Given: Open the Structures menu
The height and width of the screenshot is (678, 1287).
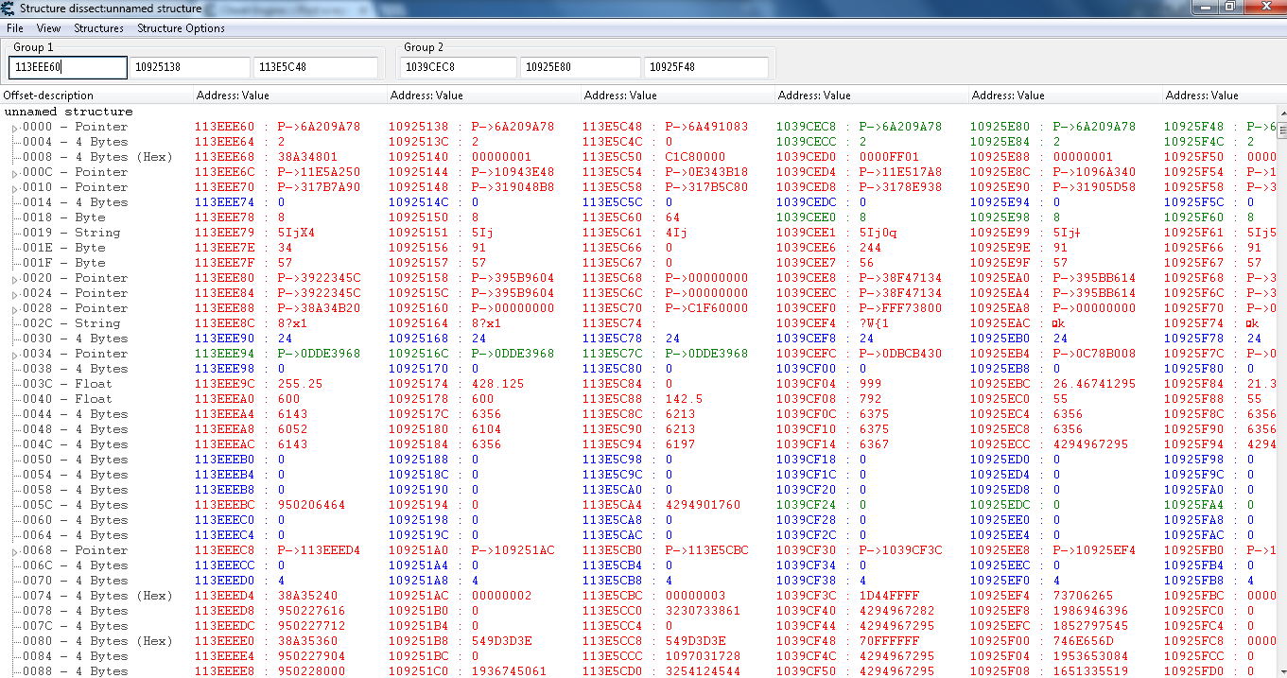Looking at the screenshot, I should [98, 28].
